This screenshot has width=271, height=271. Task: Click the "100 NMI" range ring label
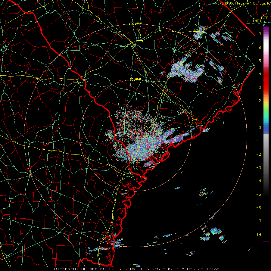pos(135,24)
